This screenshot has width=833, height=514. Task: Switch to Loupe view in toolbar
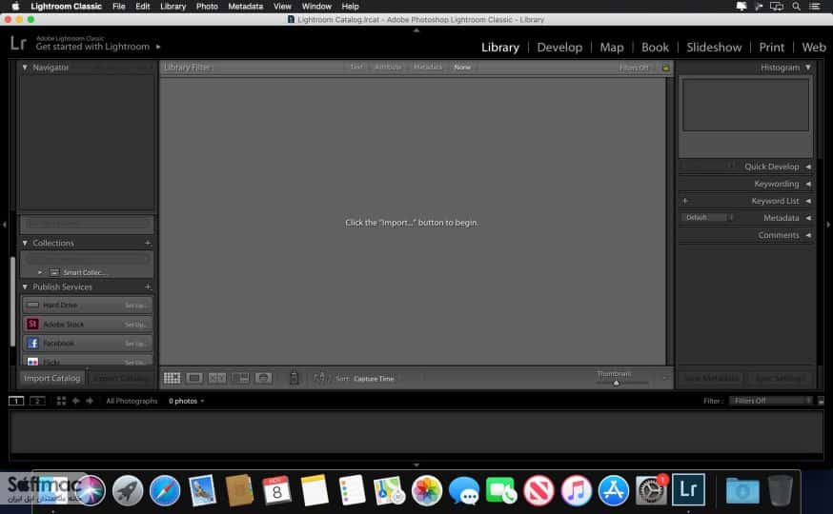(x=194, y=378)
